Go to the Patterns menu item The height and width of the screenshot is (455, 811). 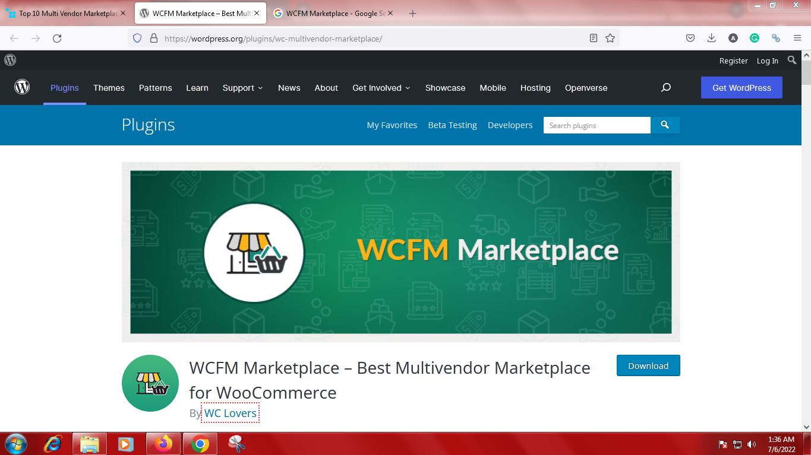[156, 88]
